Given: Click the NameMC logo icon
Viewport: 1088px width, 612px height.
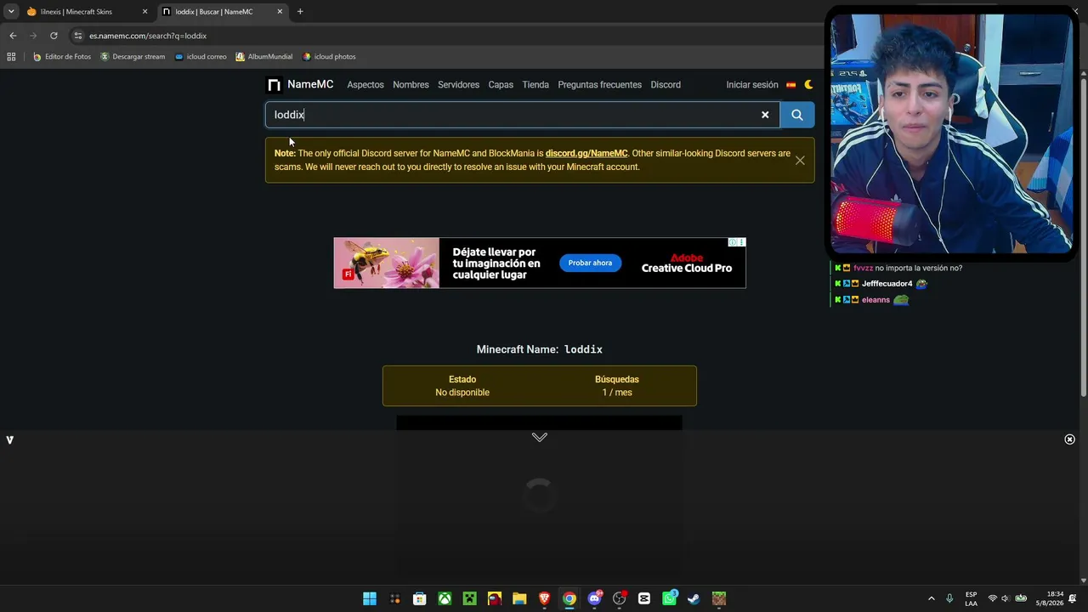Looking at the screenshot, I should point(274,85).
